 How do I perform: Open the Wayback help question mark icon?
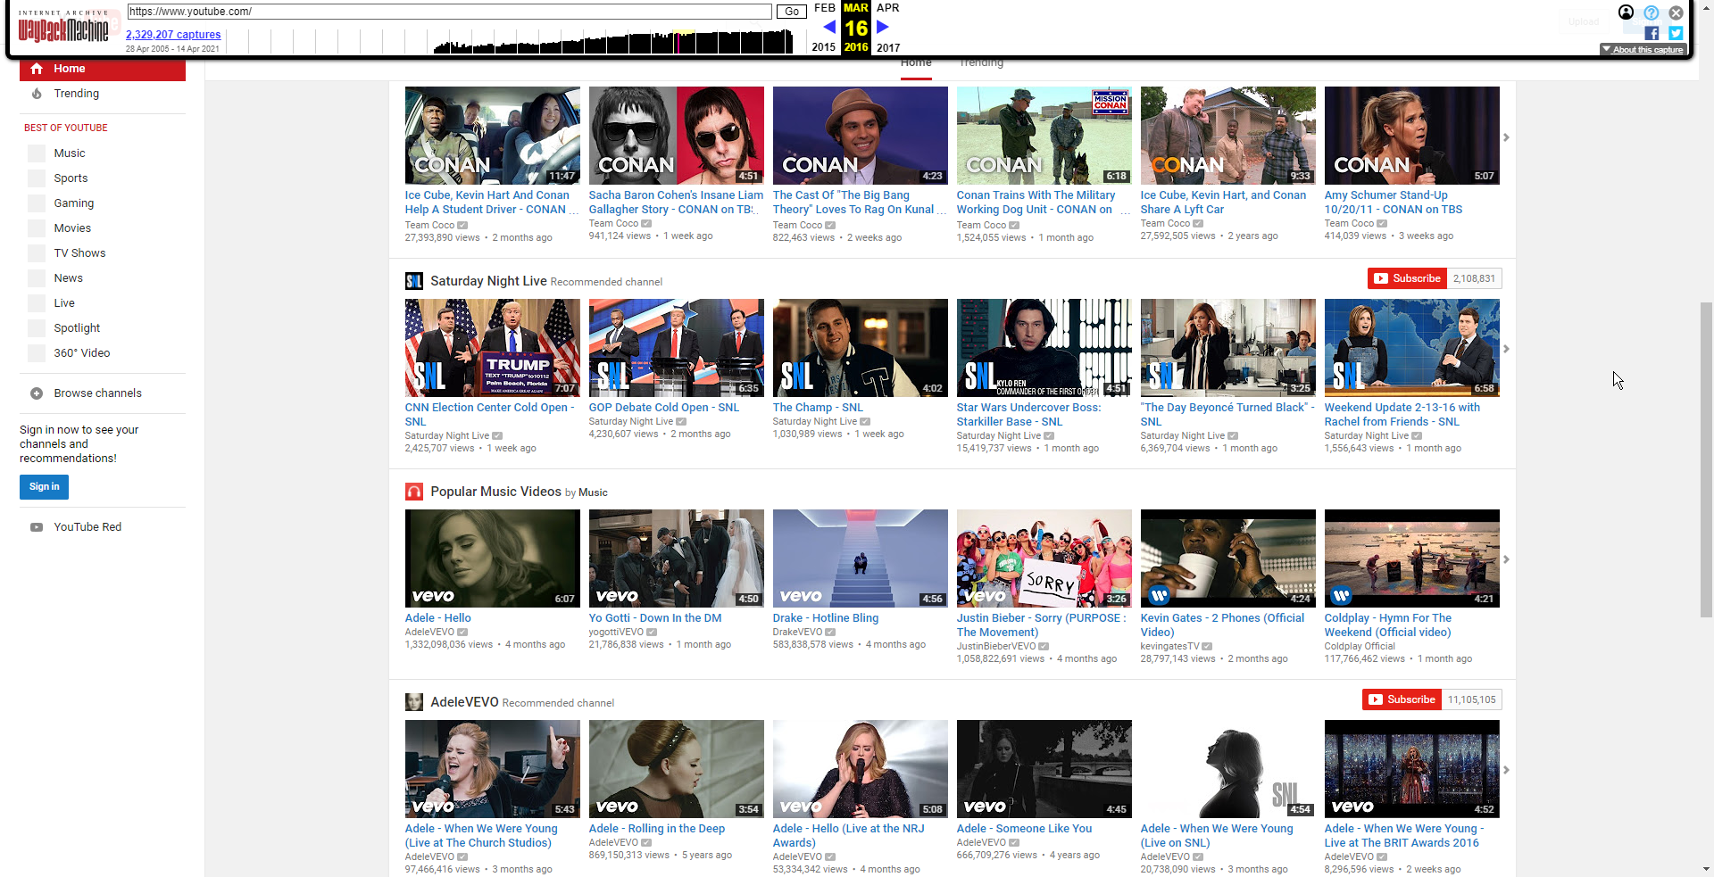coord(1652,12)
